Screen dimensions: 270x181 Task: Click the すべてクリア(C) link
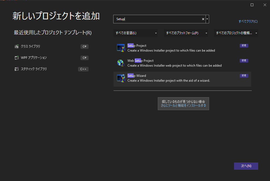(x=248, y=21)
